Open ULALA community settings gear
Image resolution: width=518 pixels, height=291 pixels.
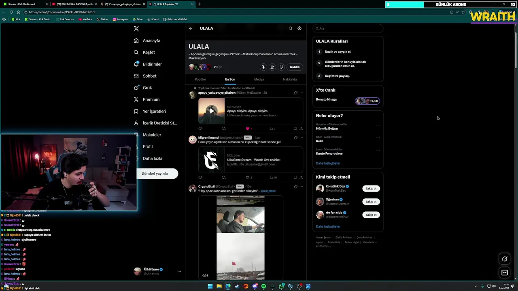pyautogui.click(x=299, y=28)
